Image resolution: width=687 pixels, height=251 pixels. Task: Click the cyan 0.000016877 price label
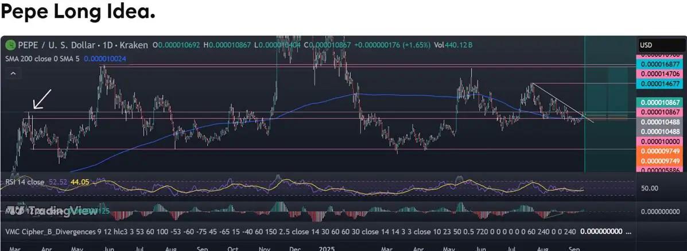[660, 64]
